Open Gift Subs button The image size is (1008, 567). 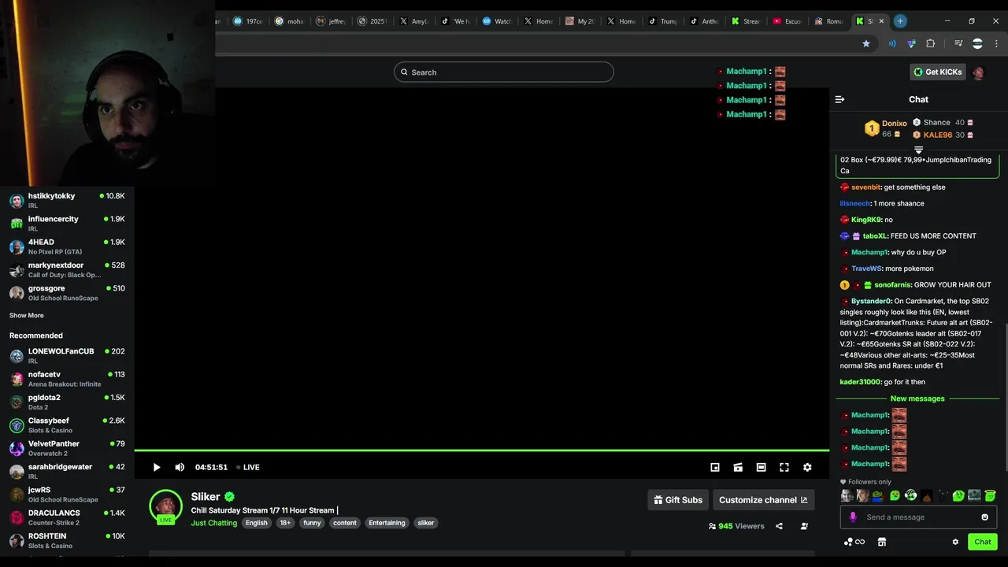tap(678, 500)
